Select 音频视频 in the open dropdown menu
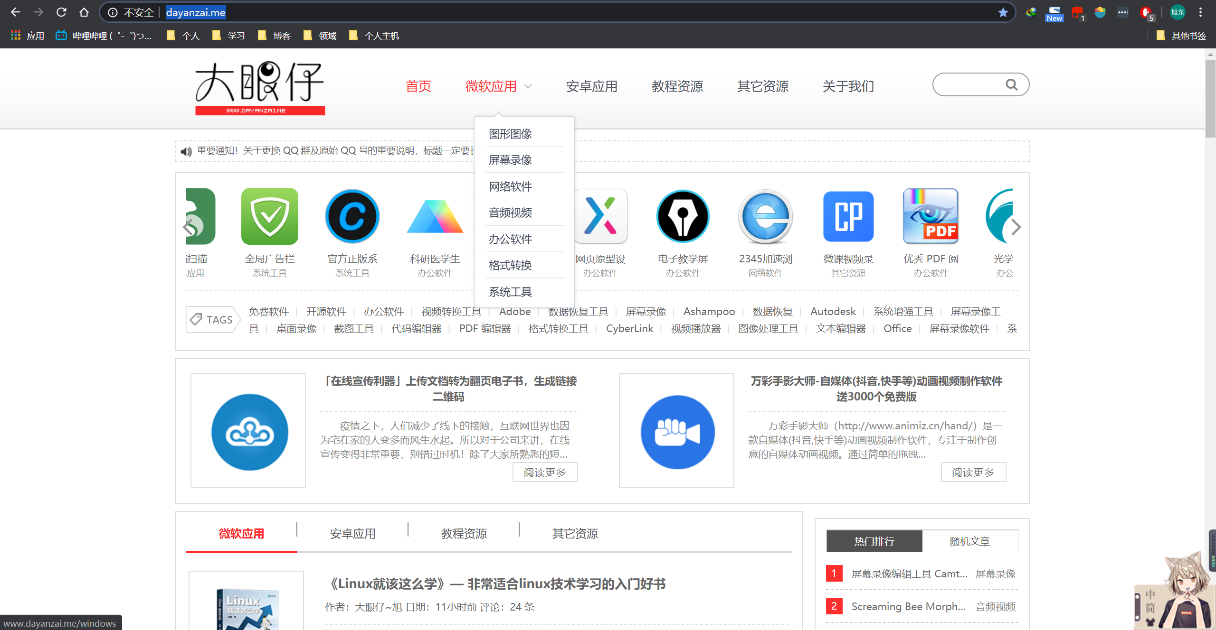 pos(510,212)
